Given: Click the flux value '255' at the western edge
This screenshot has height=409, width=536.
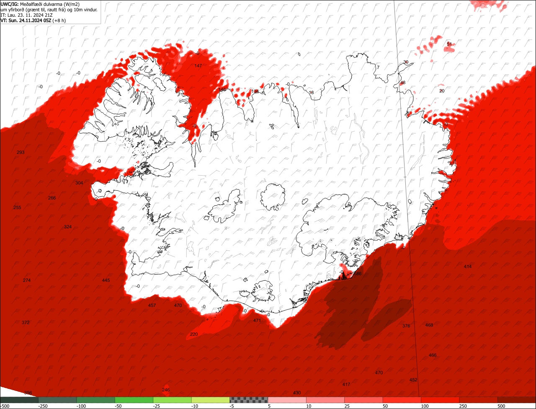Looking at the screenshot, I should (x=17, y=207).
